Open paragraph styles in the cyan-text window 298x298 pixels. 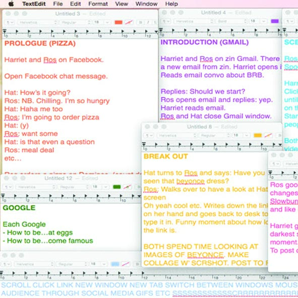290,21
